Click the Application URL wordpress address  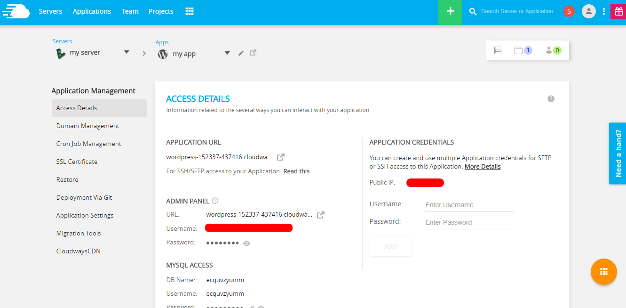coord(219,157)
